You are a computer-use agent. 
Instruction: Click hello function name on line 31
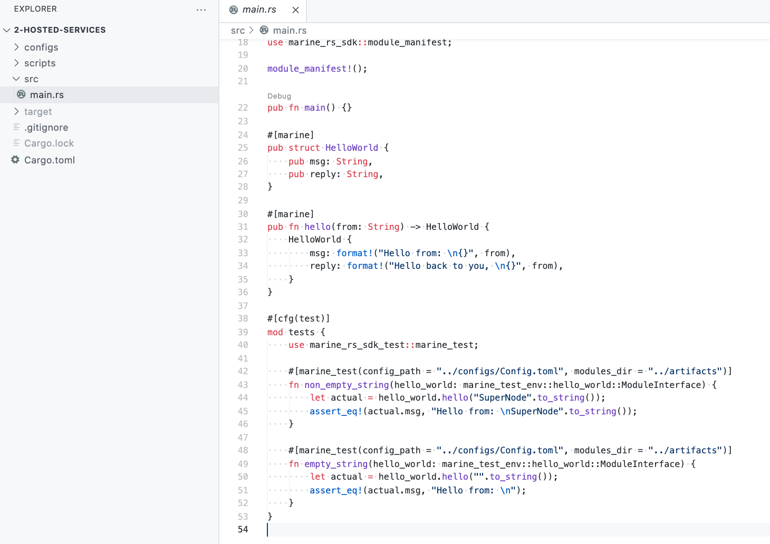[317, 227]
